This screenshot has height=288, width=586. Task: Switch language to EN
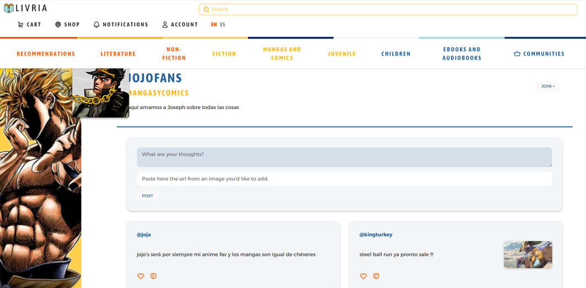[214, 25]
